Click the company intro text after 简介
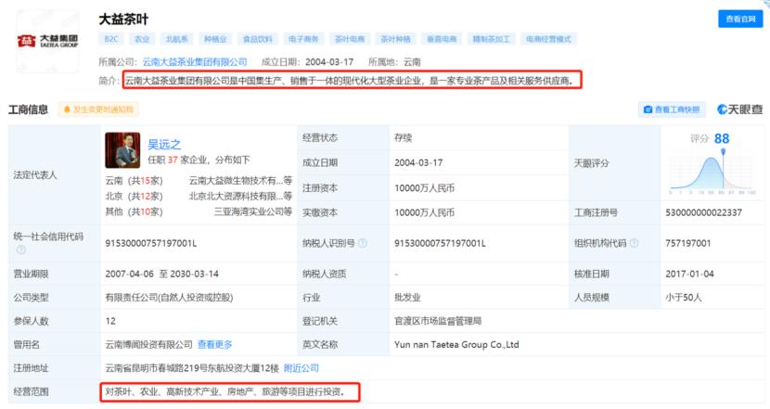Screen dimensions: 770x409 pos(349,80)
